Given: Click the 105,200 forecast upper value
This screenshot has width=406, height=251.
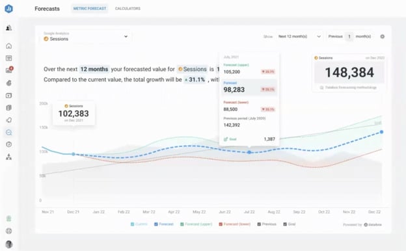Looking at the screenshot, I should 232,72.
